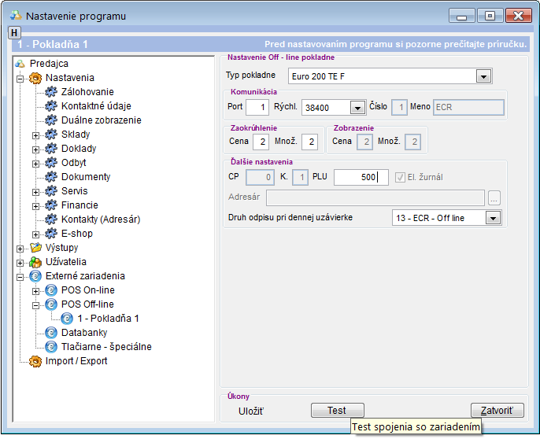Click the PLU input field
The image size is (540, 439).
[361, 177]
